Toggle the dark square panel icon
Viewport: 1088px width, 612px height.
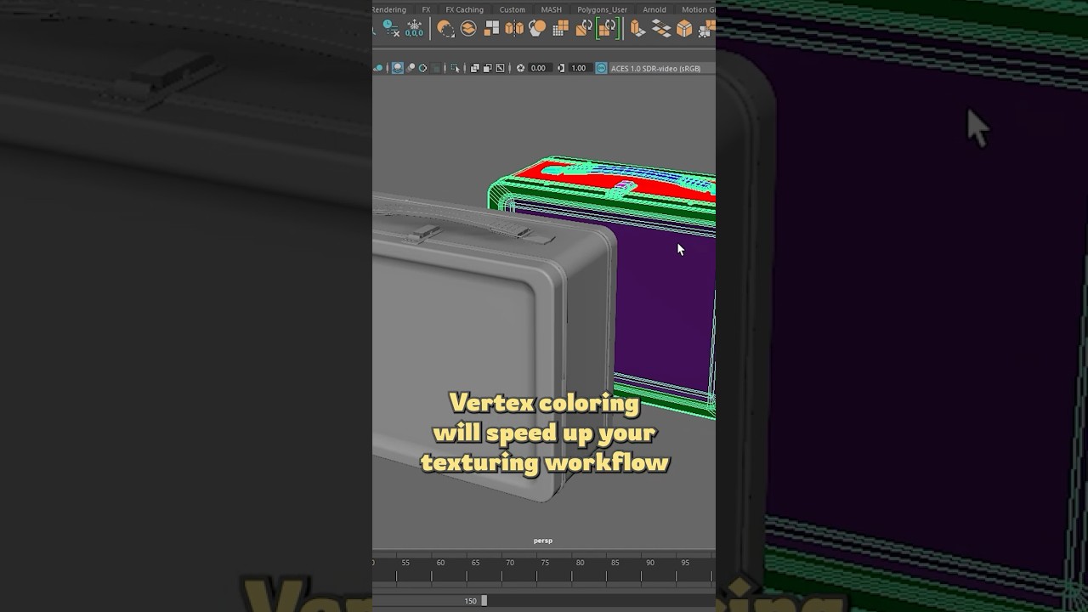435,68
